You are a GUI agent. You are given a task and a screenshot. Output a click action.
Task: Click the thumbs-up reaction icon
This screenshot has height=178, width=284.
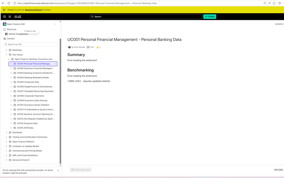tap(97, 47)
